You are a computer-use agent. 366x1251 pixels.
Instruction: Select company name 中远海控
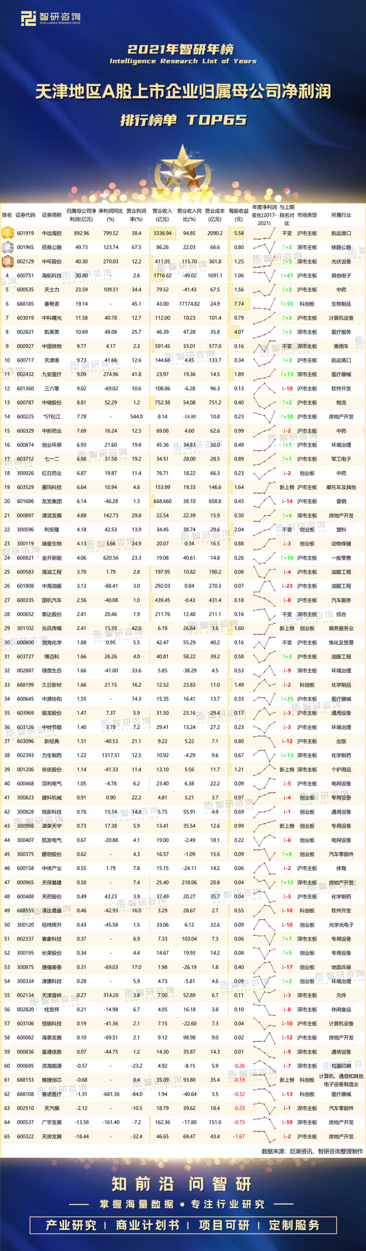click(x=52, y=233)
